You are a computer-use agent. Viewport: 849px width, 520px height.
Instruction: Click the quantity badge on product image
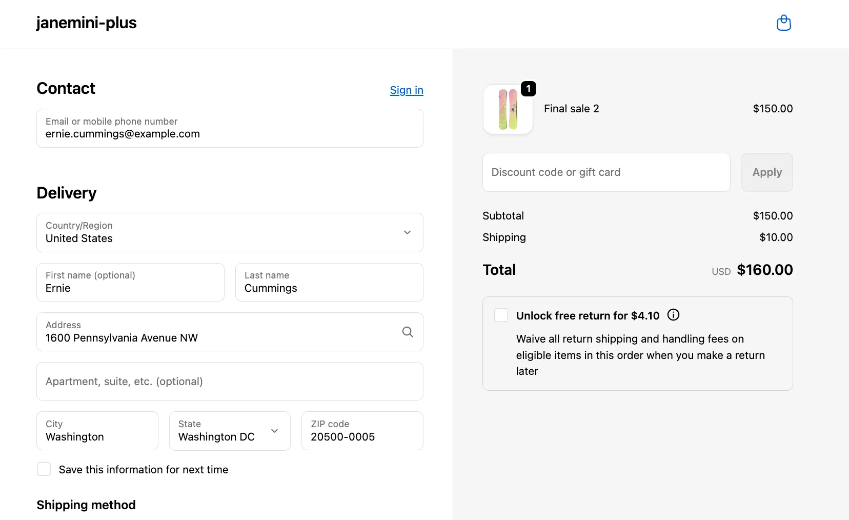click(528, 89)
